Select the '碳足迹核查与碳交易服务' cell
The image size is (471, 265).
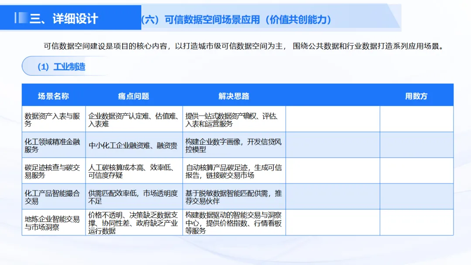(x=54, y=171)
